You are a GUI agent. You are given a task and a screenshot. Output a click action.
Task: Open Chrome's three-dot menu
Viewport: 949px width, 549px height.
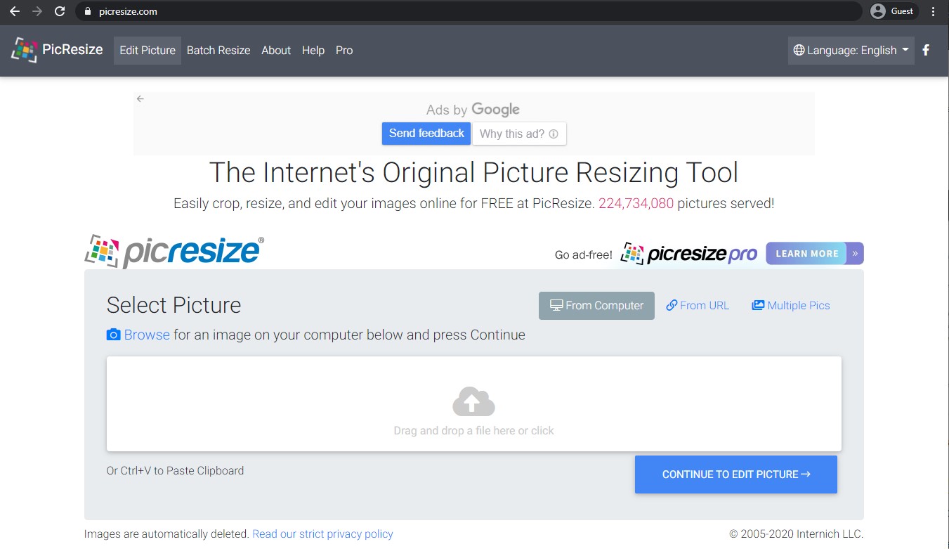click(x=933, y=11)
